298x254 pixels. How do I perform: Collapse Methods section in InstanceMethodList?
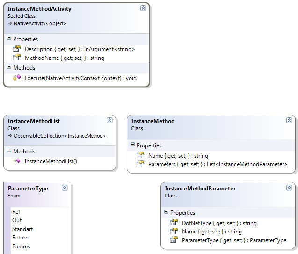click(x=9, y=151)
